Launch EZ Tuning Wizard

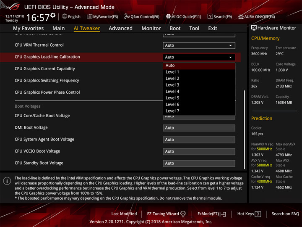click(x=166, y=214)
